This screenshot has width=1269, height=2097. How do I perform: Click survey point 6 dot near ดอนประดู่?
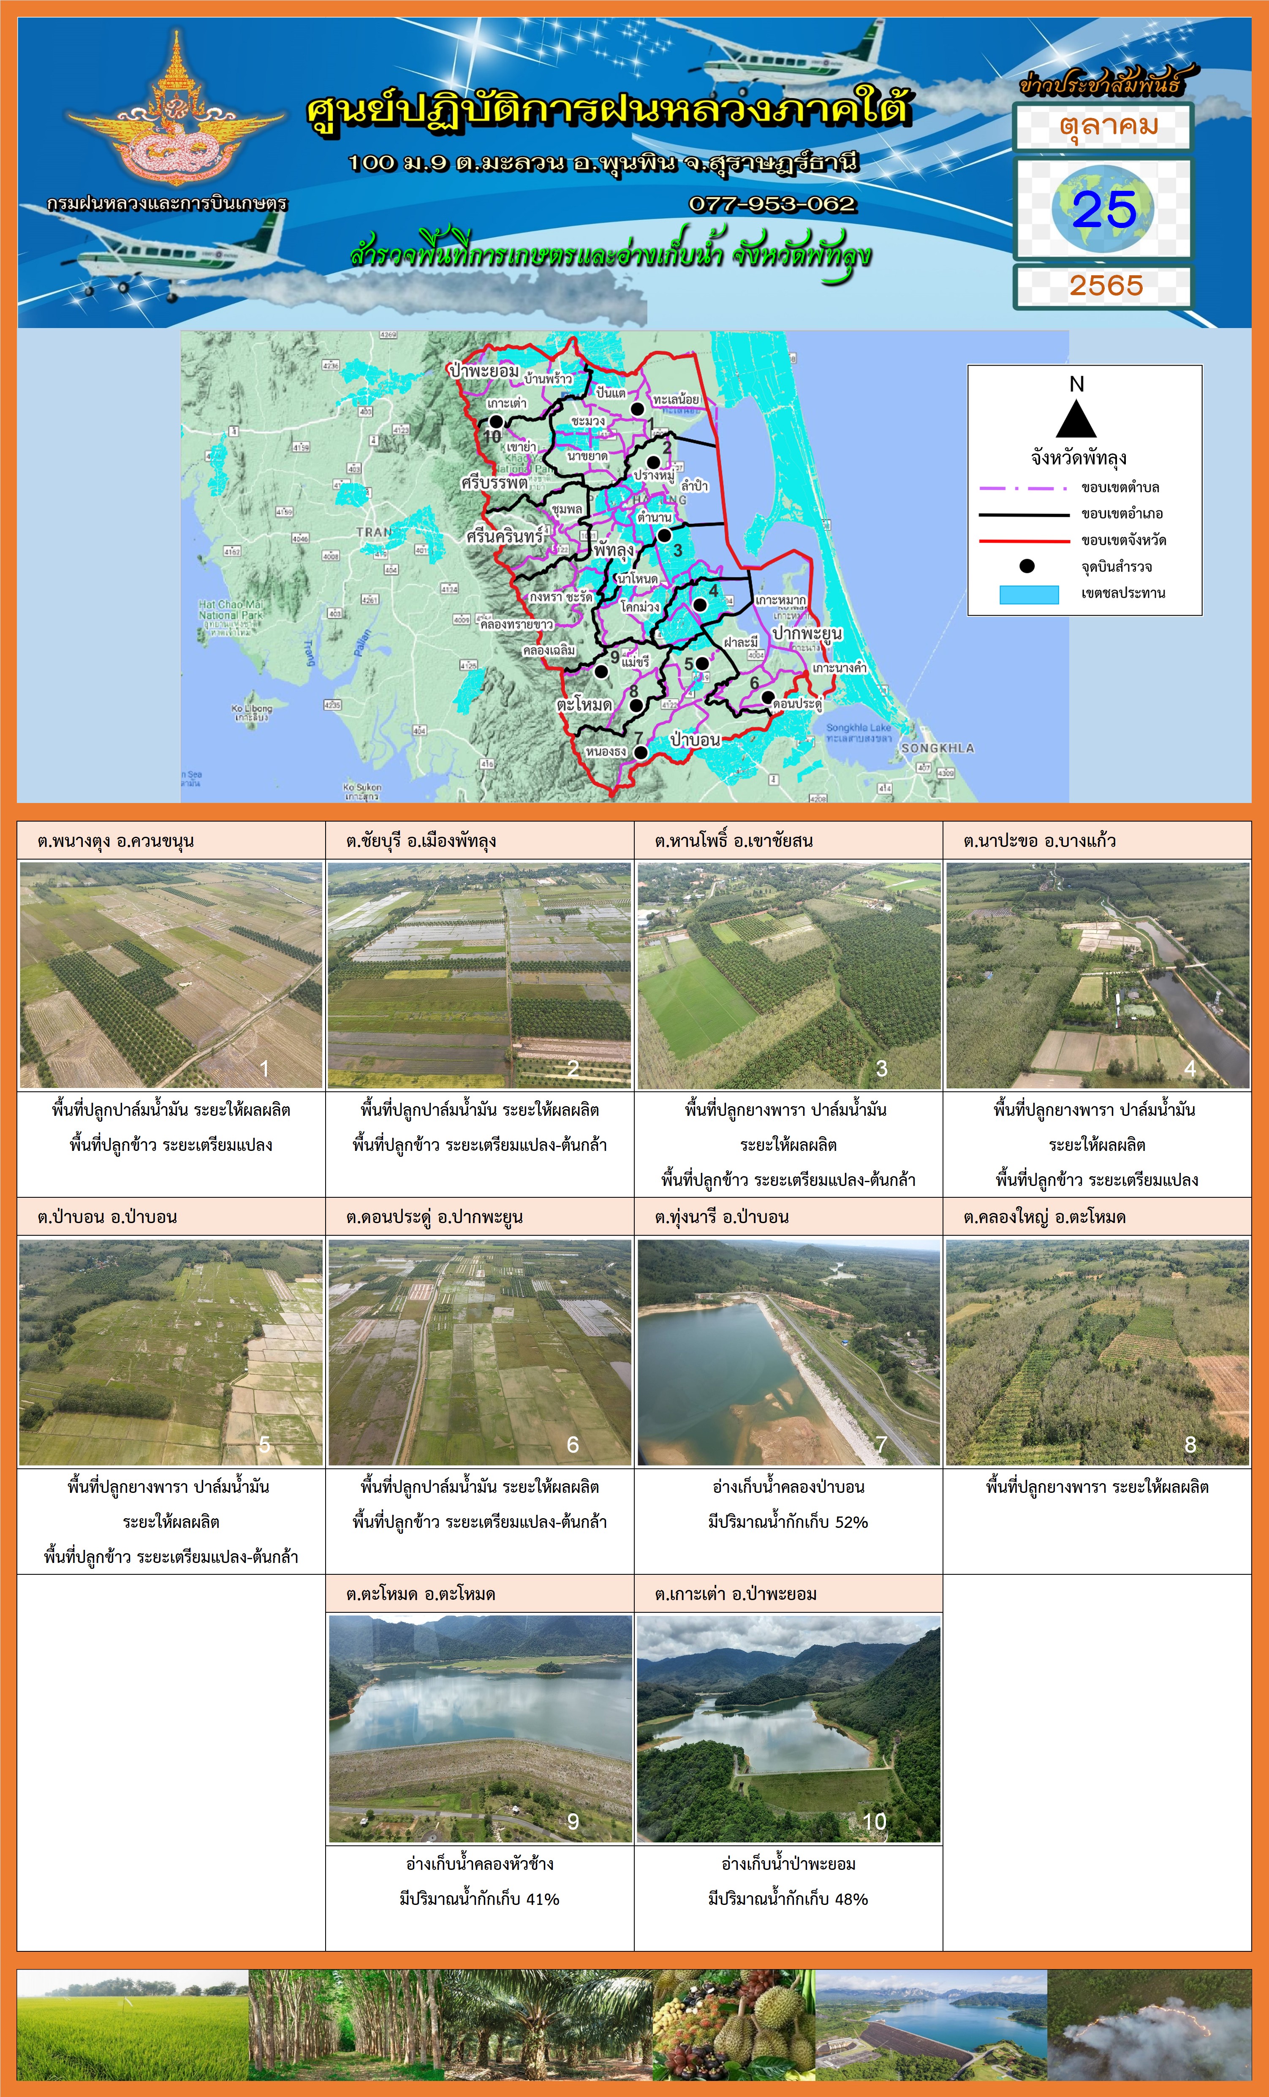click(768, 697)
